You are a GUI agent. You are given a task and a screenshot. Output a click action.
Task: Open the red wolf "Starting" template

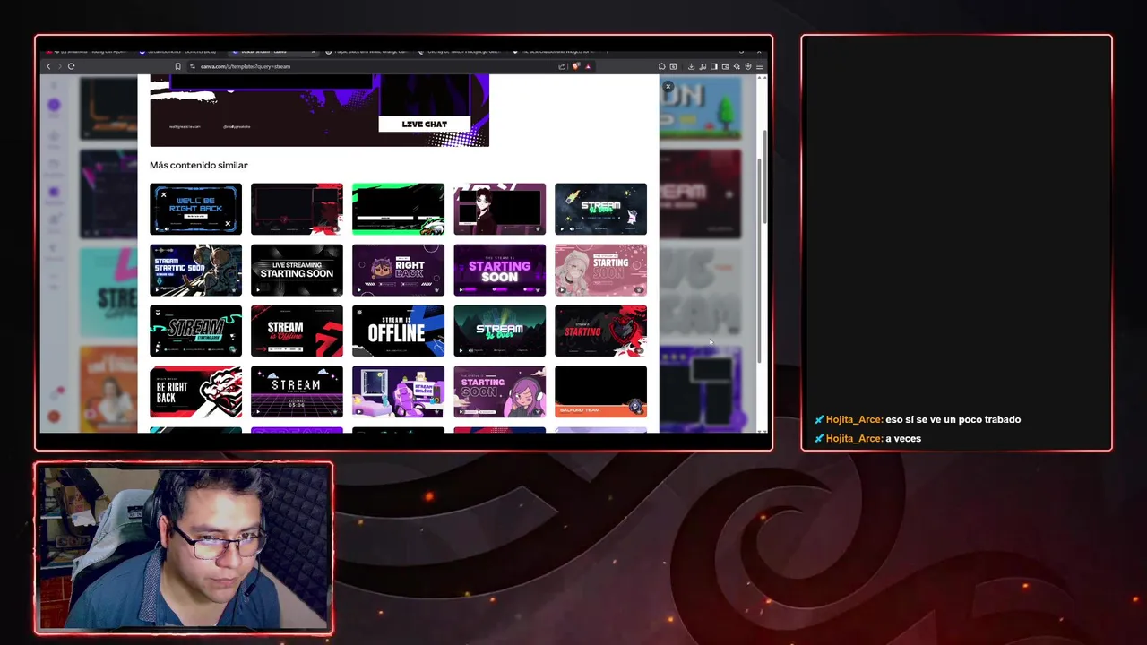tap(600, 331)
